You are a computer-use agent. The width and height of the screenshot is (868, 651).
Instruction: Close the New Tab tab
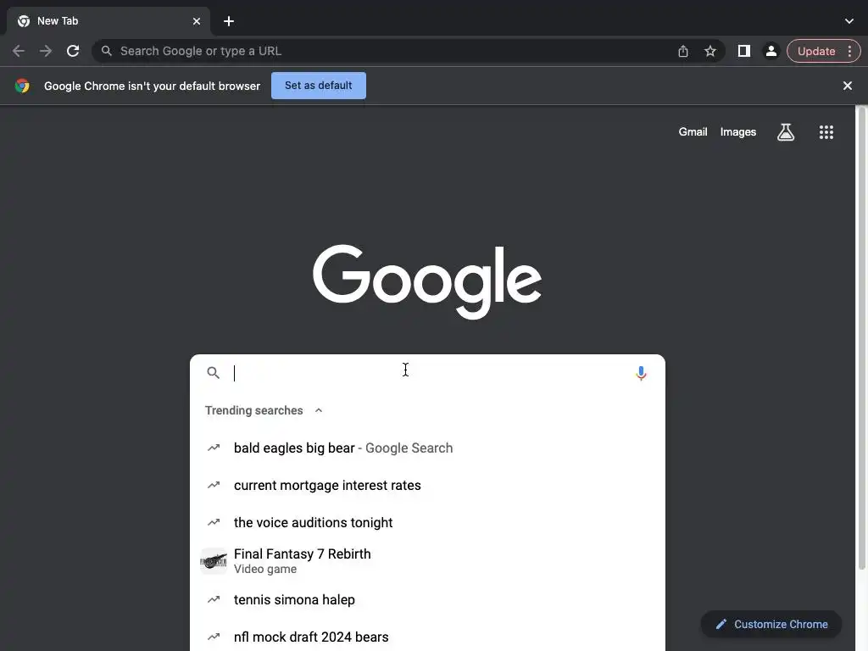click(197, 21)
